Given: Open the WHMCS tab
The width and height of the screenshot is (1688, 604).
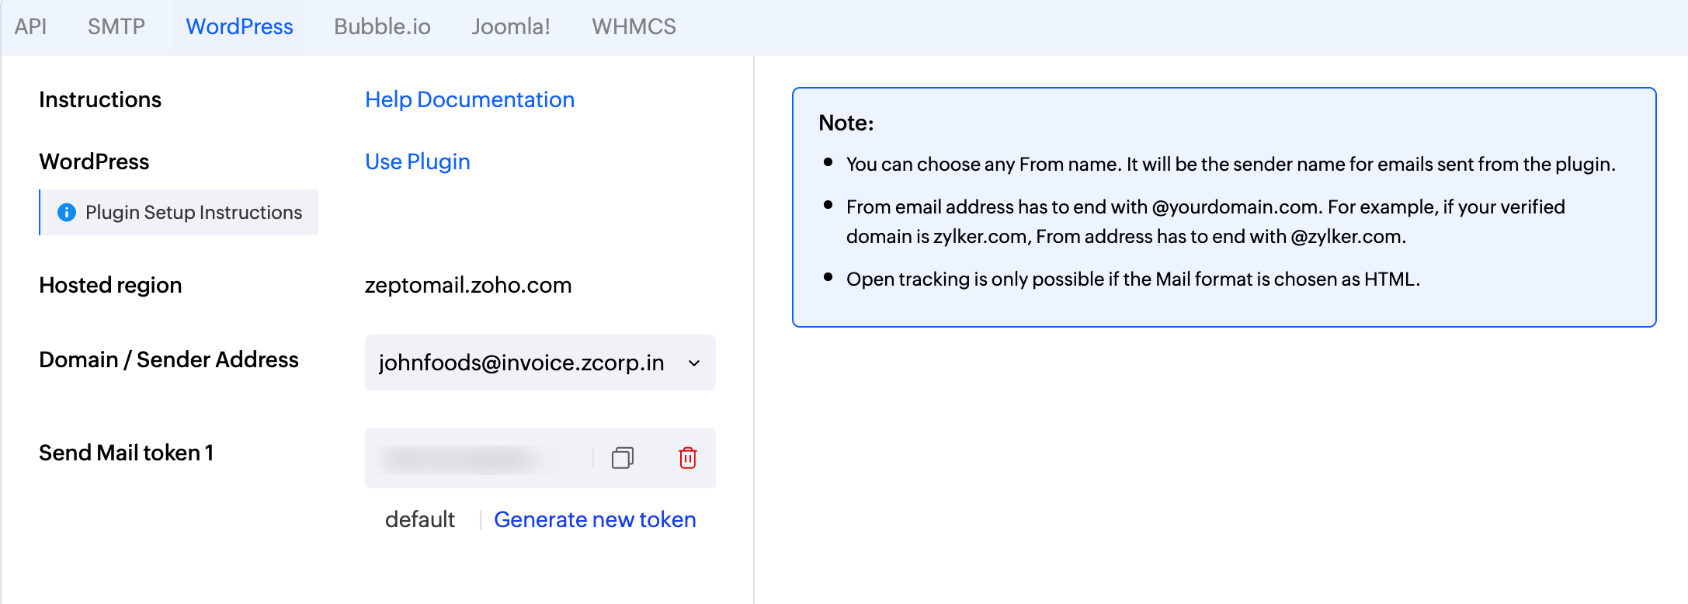Looking at the screenshot, I should 634,26.
